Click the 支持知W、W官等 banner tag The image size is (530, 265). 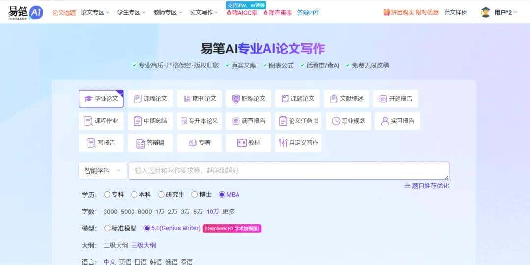pyautogui.click(x=246, y=5)
